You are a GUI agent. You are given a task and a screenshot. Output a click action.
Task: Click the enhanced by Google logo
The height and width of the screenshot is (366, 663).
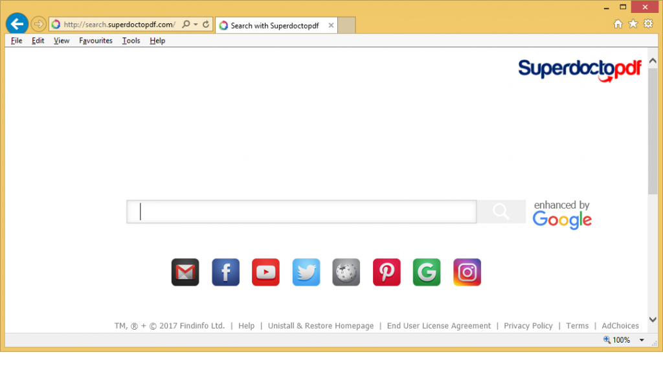562,214
